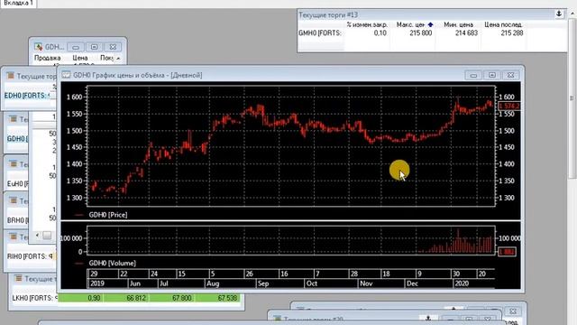Click the Nov label on time axis

point(366,283)
